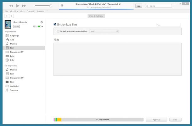Open the Vista menu
This screenshot has width=192, height=126.
(x=22, y=11)
